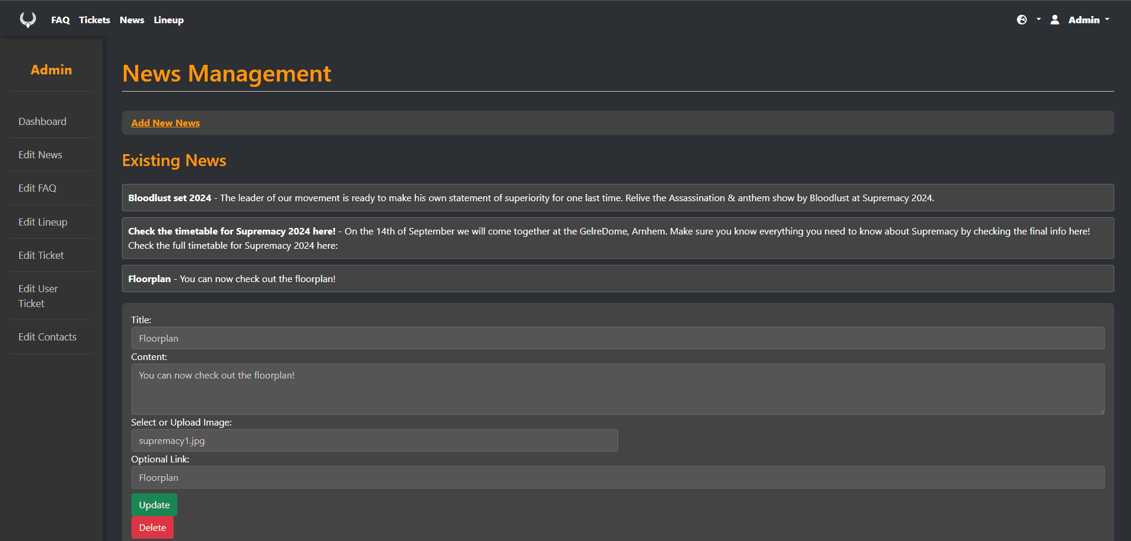Screen dimensions: 1131x541
Task: Select Edit Contacts in the sidebar
Action: tap(48, 337)
